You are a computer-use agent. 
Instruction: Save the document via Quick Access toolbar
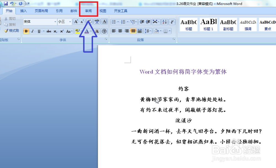6,4
